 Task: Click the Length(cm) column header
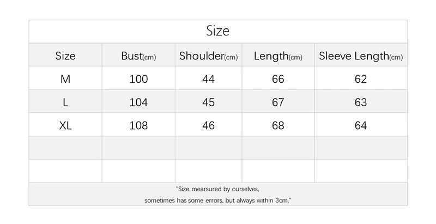(278, 56)
